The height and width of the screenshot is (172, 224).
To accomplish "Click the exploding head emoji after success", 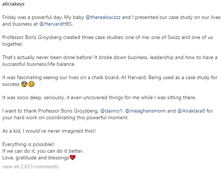I will coord(24,84).
